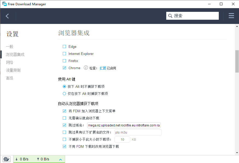Click the 使用 Alt 键 section label
239x163 pixels.
point(67,79)
